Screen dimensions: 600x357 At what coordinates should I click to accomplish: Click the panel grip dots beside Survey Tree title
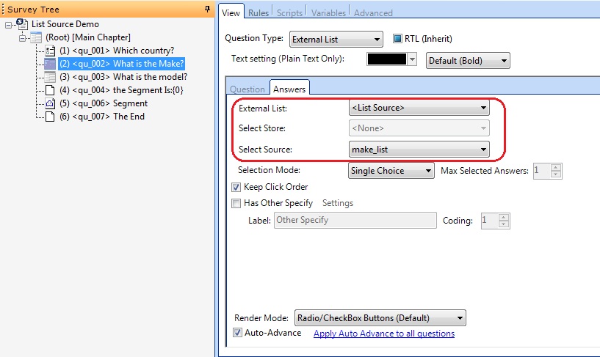pyautogui.click(x=3, y=9)
